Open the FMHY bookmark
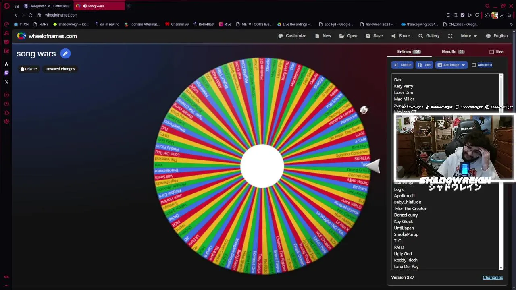This screenshot has width=516, height=290. (x=41, y=24)
